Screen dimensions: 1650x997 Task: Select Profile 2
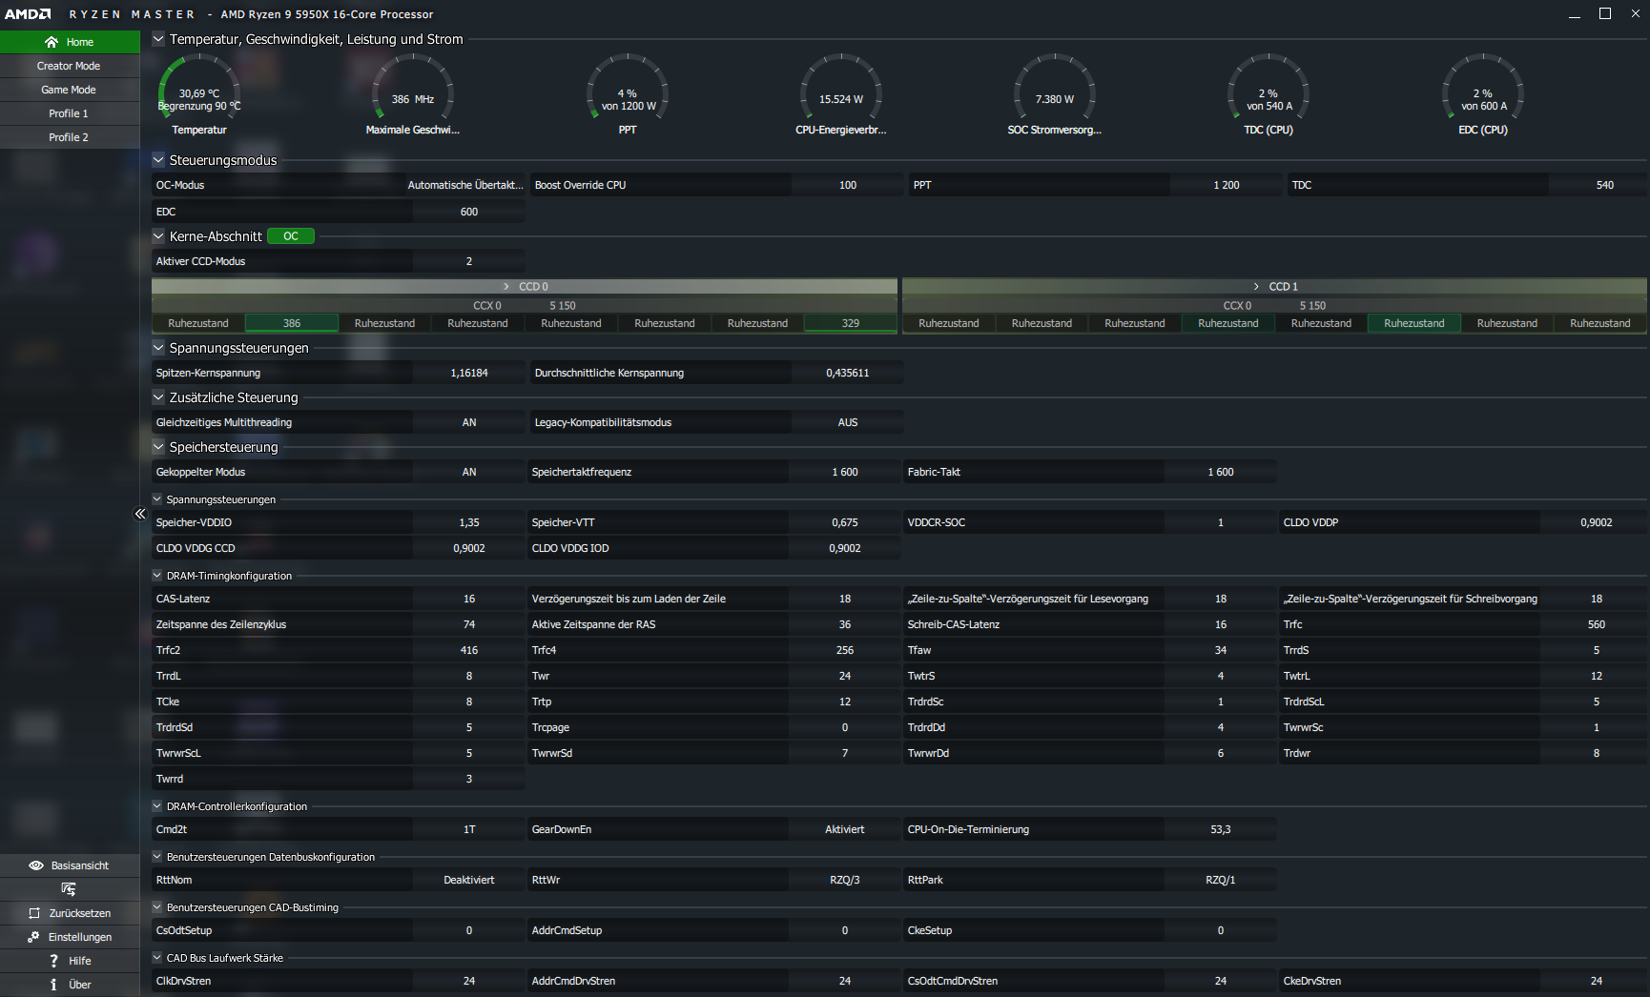[70, 137]
